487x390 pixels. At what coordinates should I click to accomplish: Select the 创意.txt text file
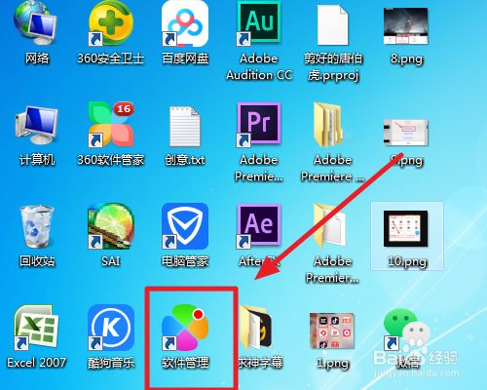pyautogui.click(x=185, y=126)
